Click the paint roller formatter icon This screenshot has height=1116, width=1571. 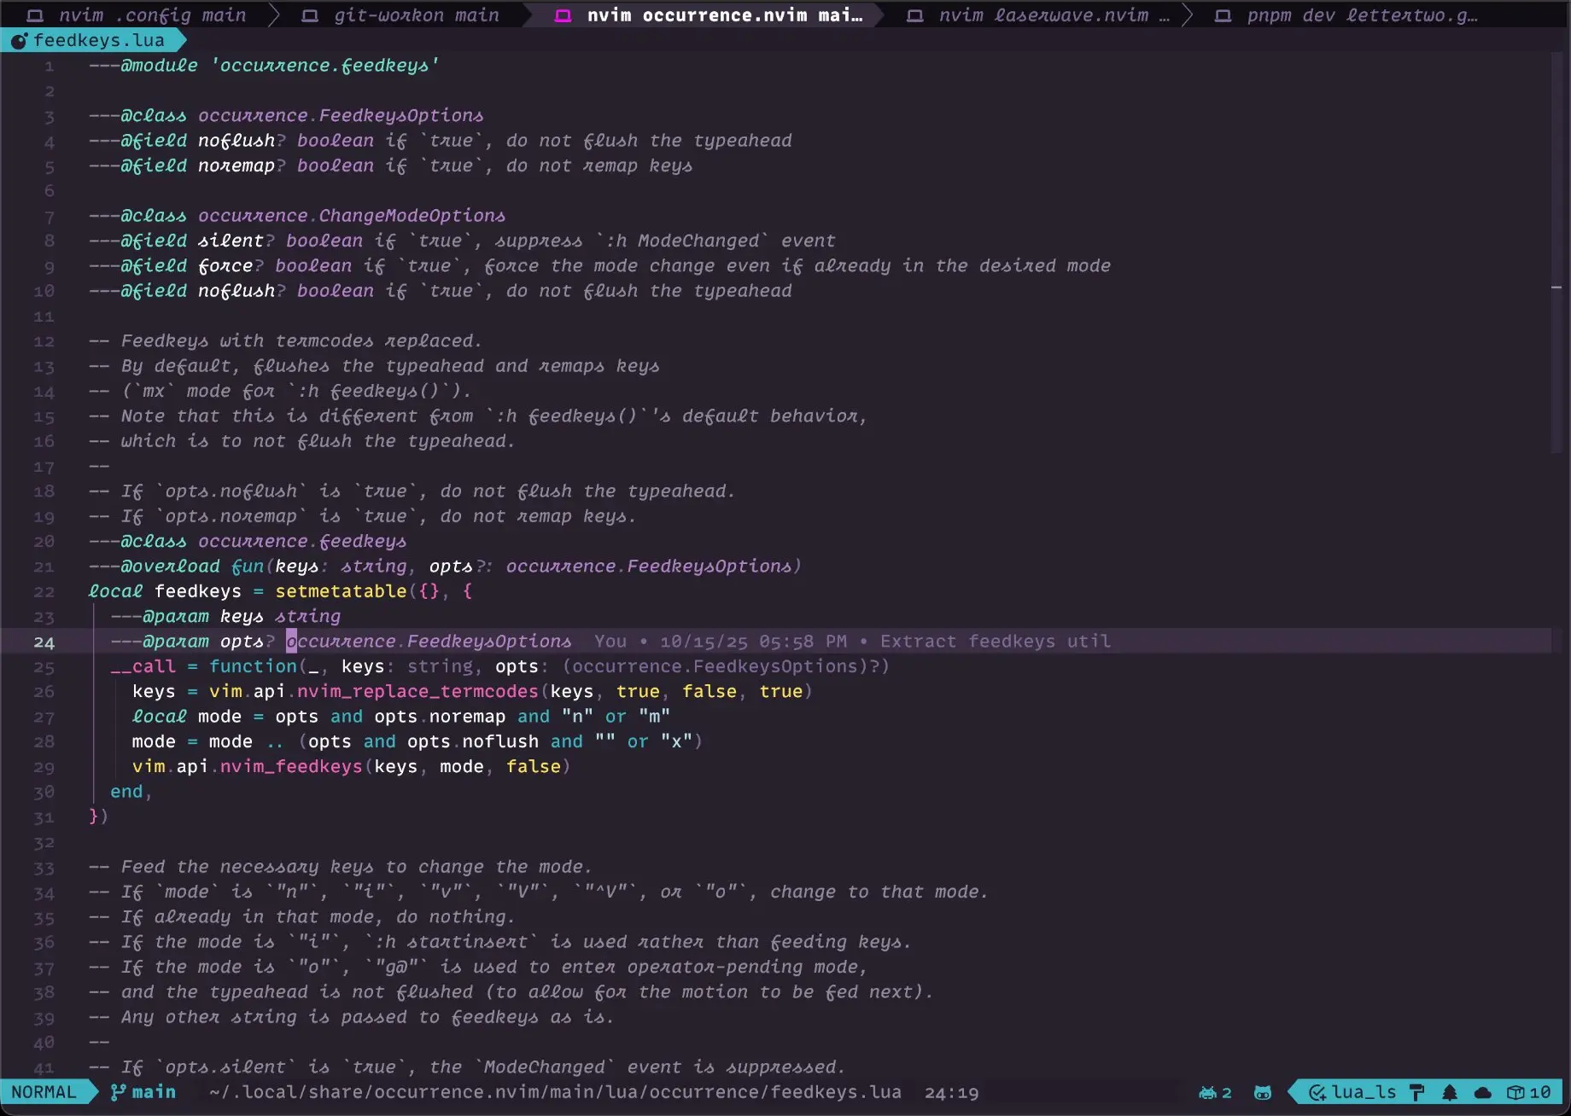1416,1092
